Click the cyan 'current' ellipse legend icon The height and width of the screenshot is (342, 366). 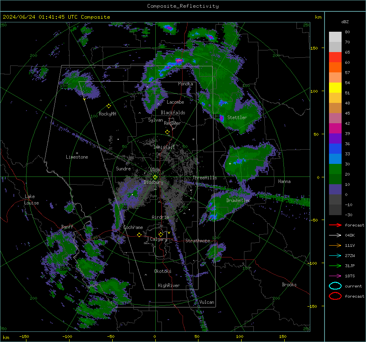point(335,286)
